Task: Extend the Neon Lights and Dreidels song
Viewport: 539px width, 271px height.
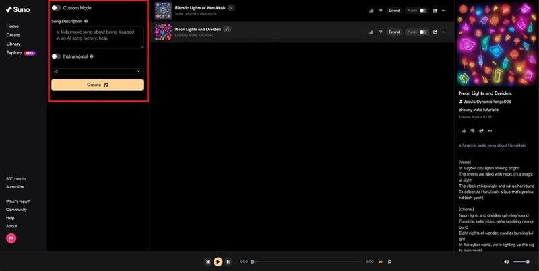Action: [x=394, y=32]
